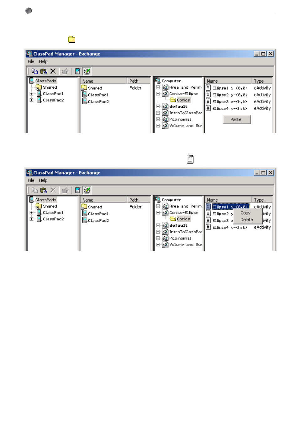Choose Copy from the context menu
Viewport: 299px width, 423px height.
(245, 213)
